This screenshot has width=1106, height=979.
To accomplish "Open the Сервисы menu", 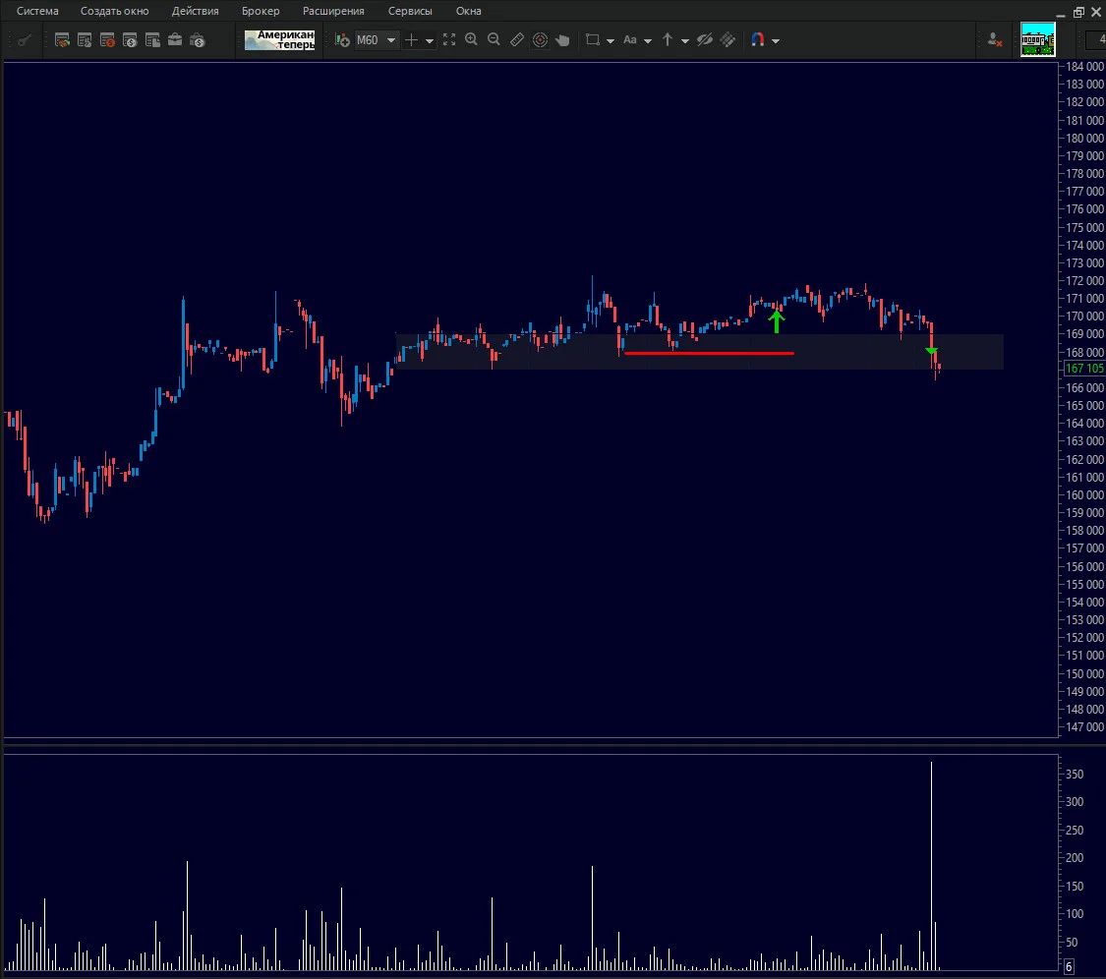I will pyautogui.click(x=410, y=11).
